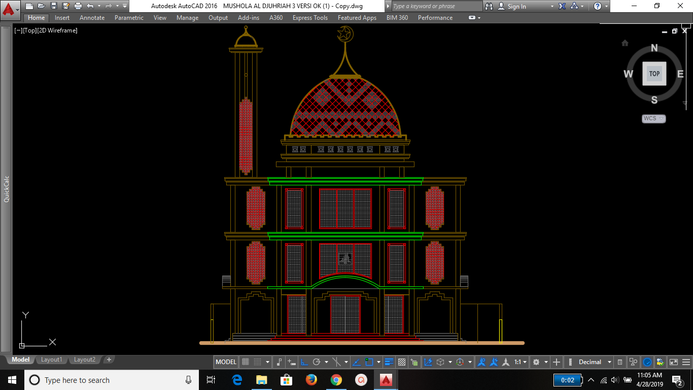Open the Parametric ribbon tab
Viewport: 693px width, 390px height.
(129, 18)
